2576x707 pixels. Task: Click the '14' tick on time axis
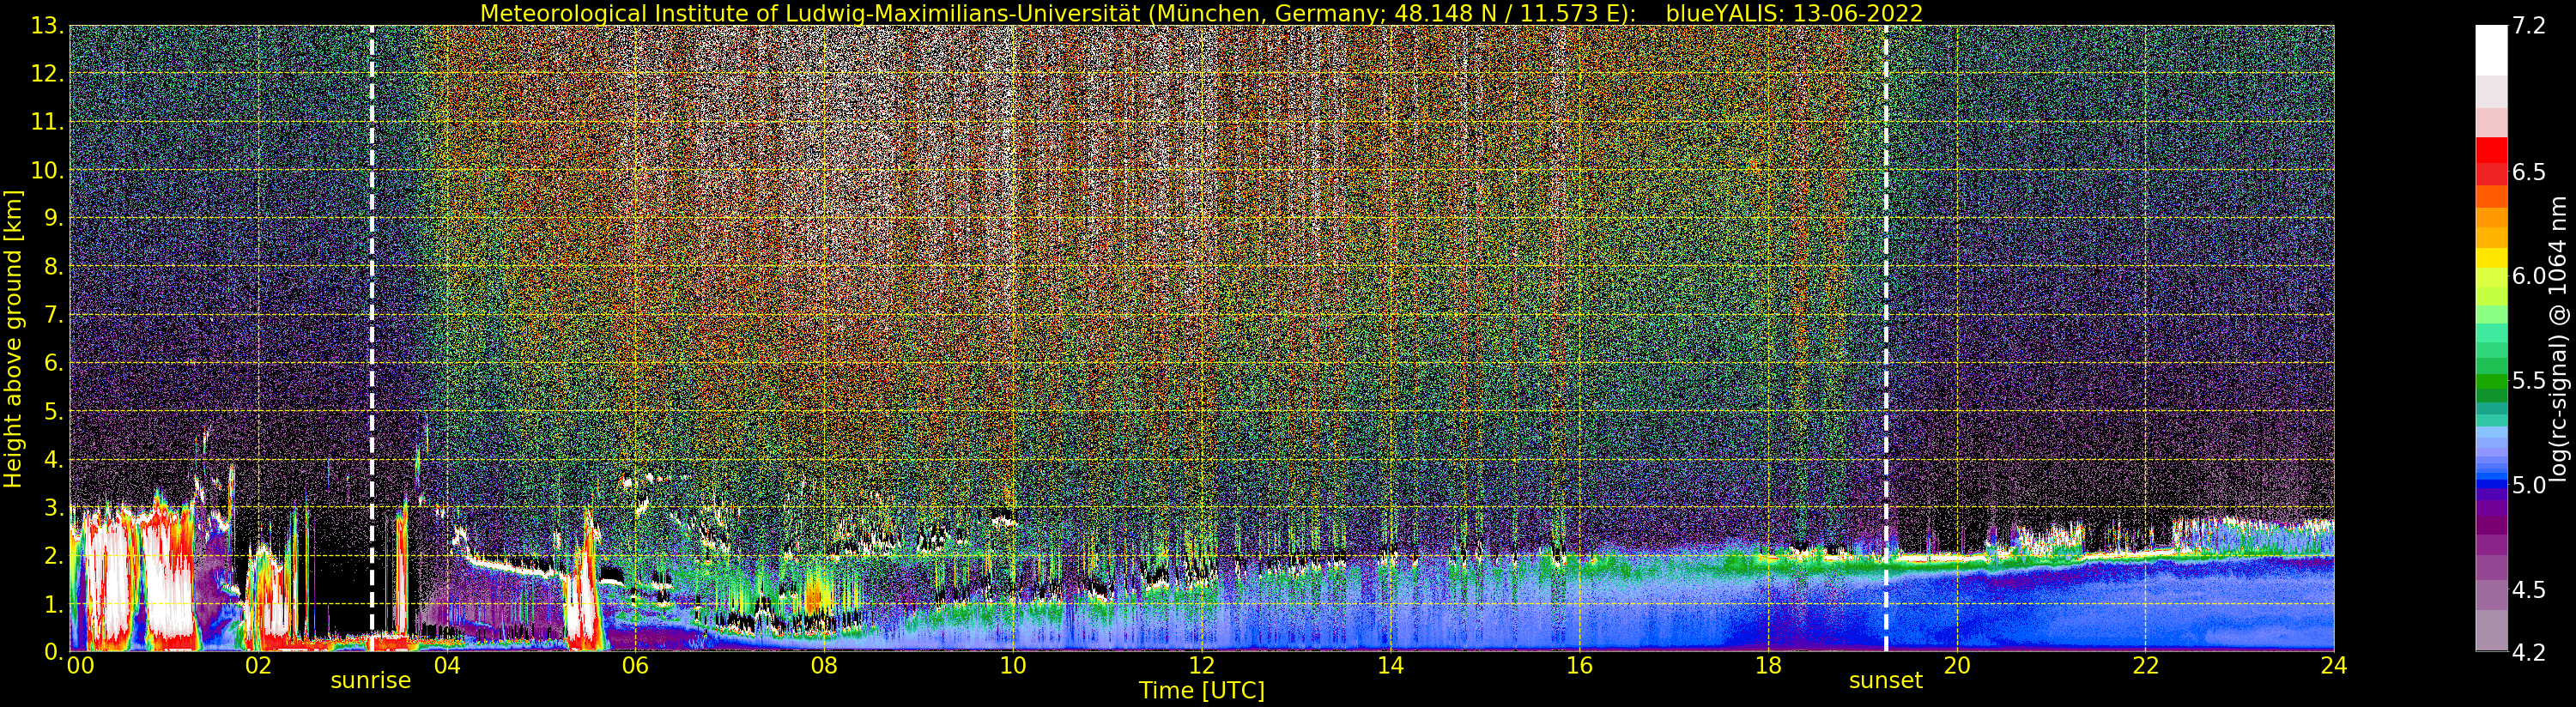tap(1390, 665)
